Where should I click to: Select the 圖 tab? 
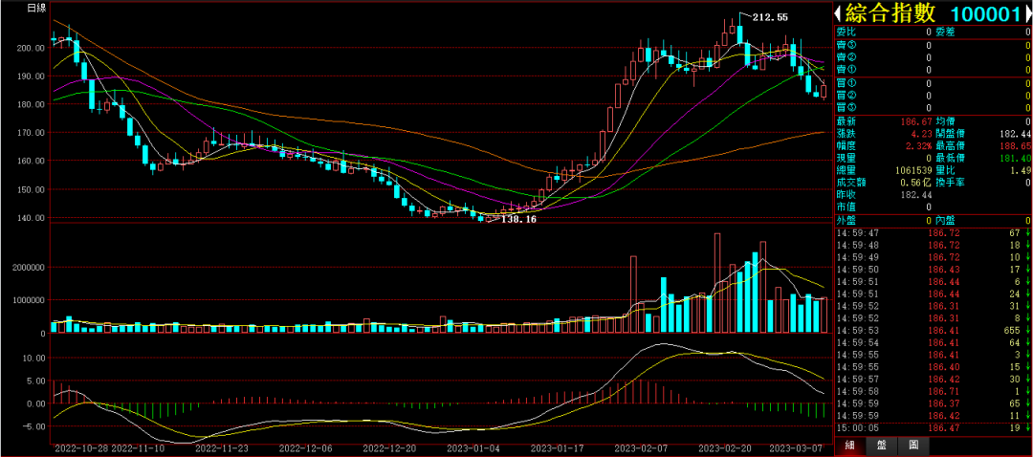(x=913, y=446)
